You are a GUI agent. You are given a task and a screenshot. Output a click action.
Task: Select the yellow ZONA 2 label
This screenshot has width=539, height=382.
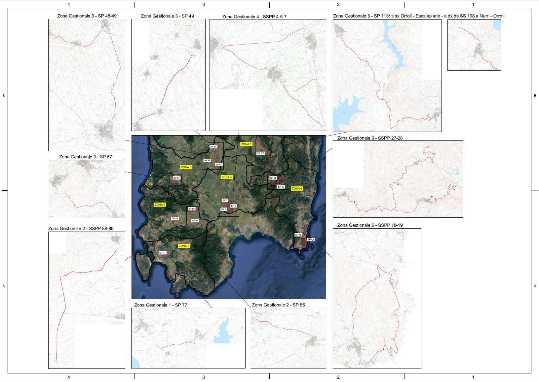(x=160, y=205)
